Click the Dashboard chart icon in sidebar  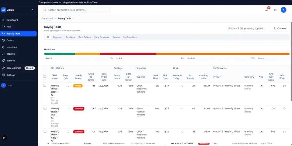pyautogui.click(x=3, y=20)
